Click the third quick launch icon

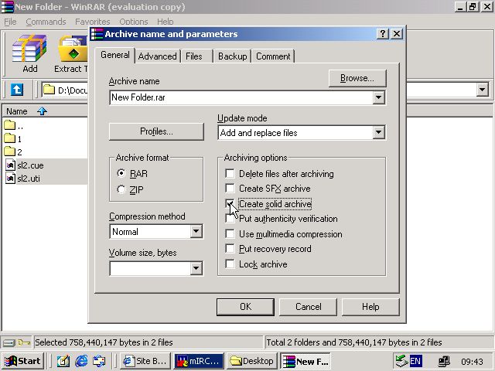pyautogui.click(x=99, y=361)
